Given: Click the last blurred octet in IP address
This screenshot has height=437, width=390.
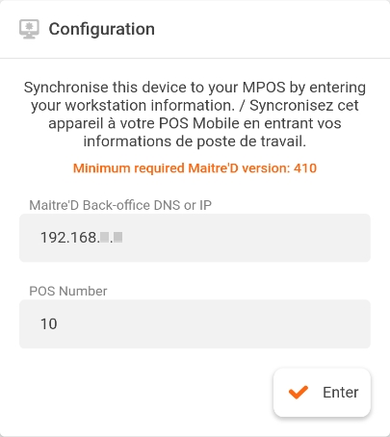Looking at the screenshot, I should [x=117, y=238].
